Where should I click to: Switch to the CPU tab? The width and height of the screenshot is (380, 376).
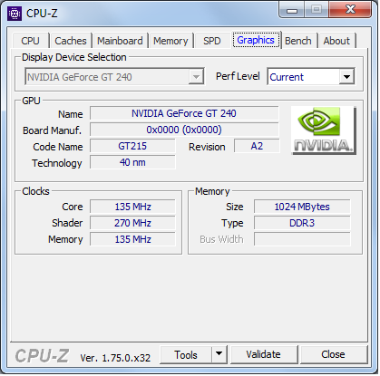(x=30, y=41)
